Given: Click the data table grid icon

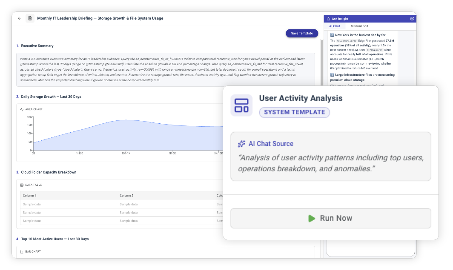Looking at the screenshot, I should point(22,185).
